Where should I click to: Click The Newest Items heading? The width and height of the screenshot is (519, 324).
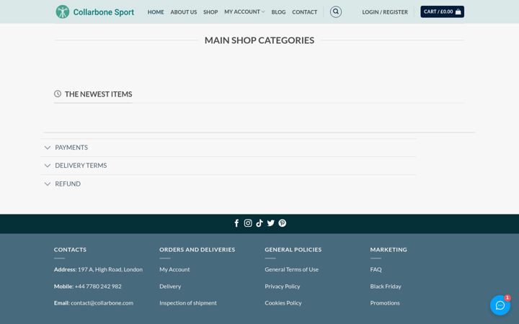tap(98, 94)
